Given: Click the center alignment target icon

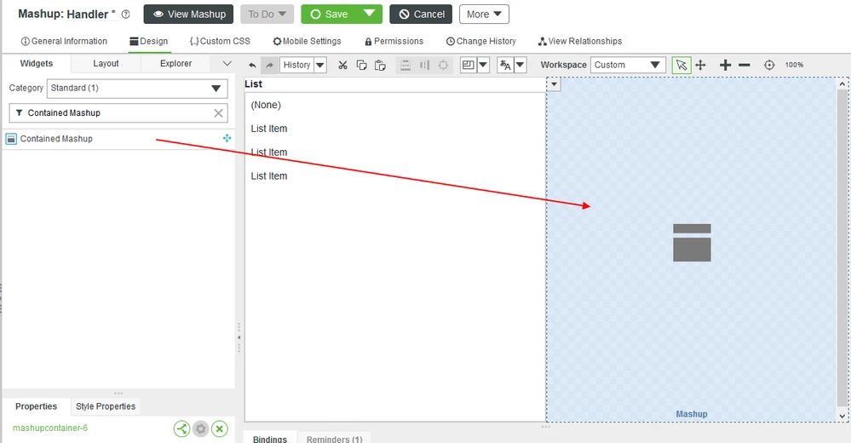Looking at the screenshot, I should click(444, 65).
